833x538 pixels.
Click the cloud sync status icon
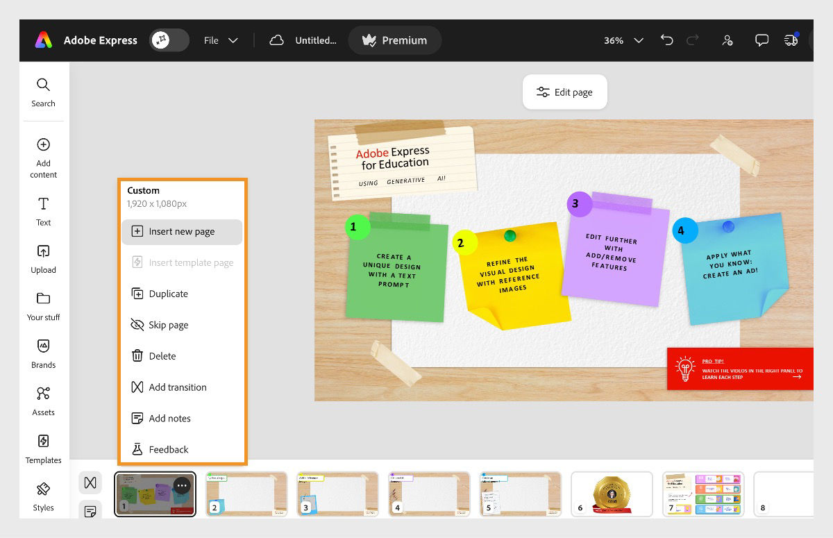276,40
